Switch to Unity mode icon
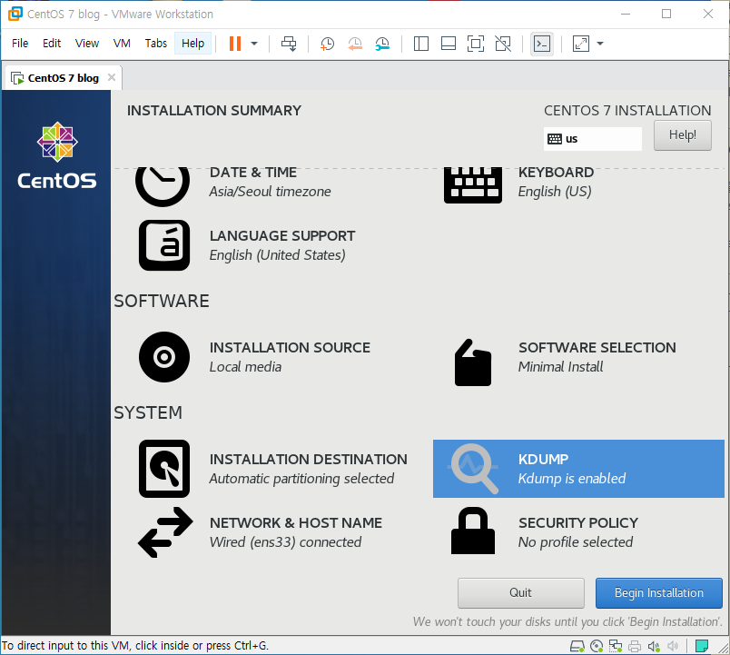 click(x=503, y=44)
